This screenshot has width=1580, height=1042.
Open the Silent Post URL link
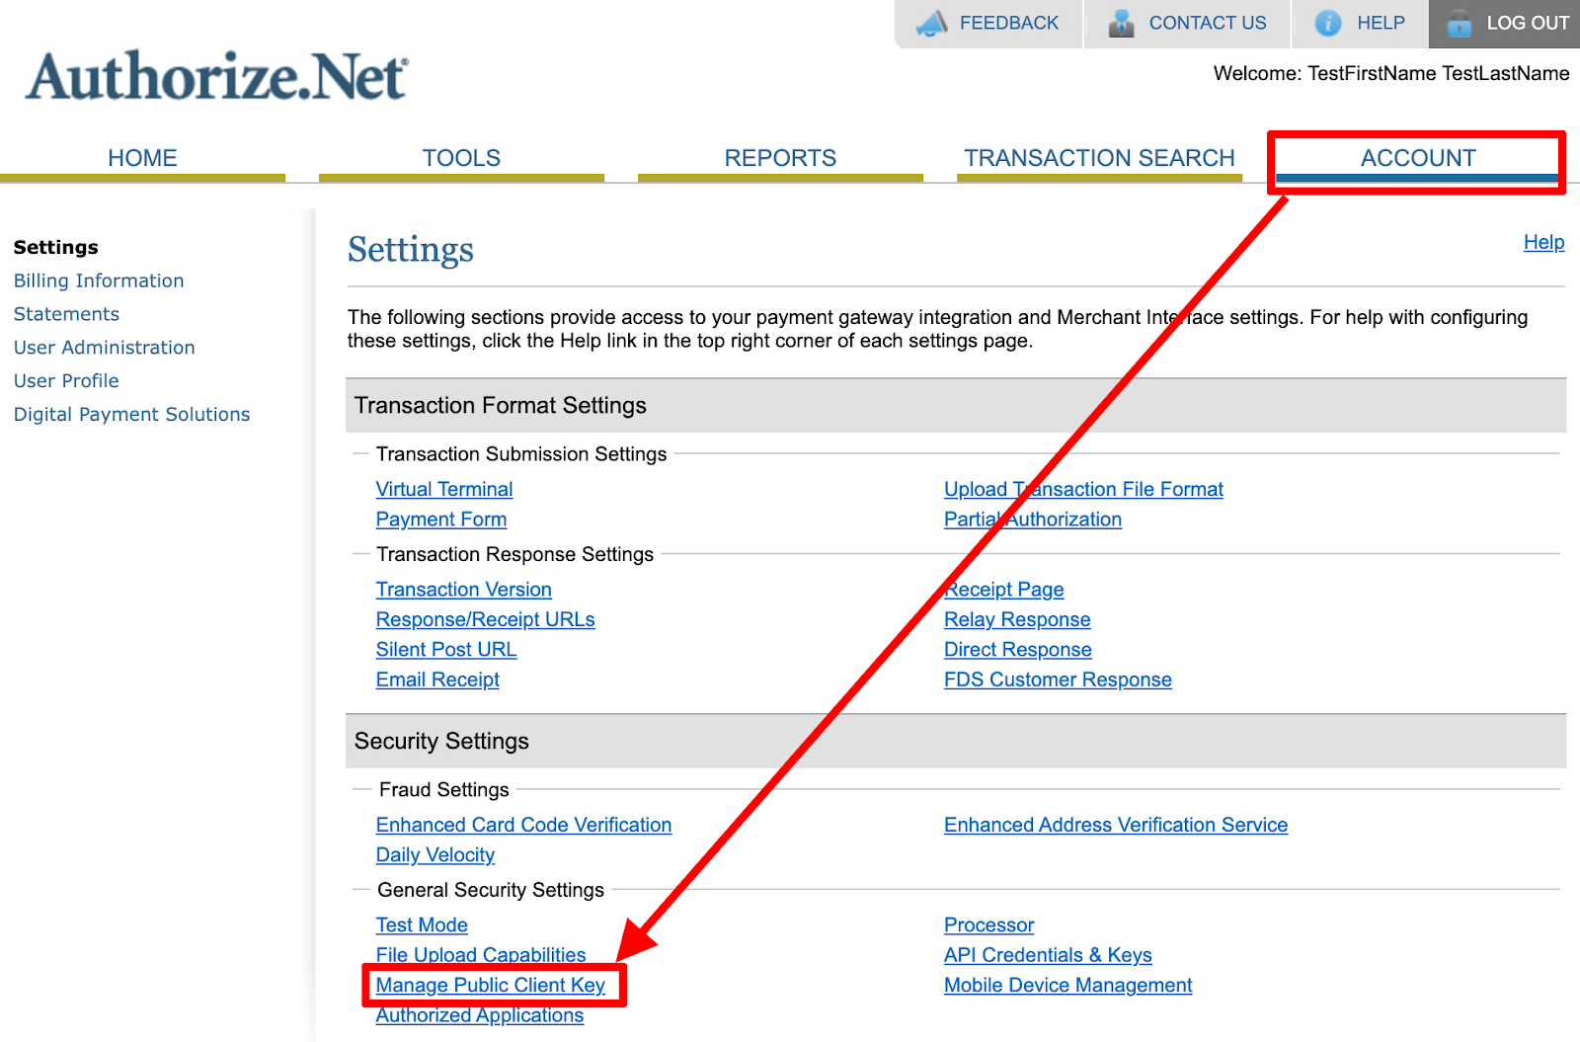(446, 650)
